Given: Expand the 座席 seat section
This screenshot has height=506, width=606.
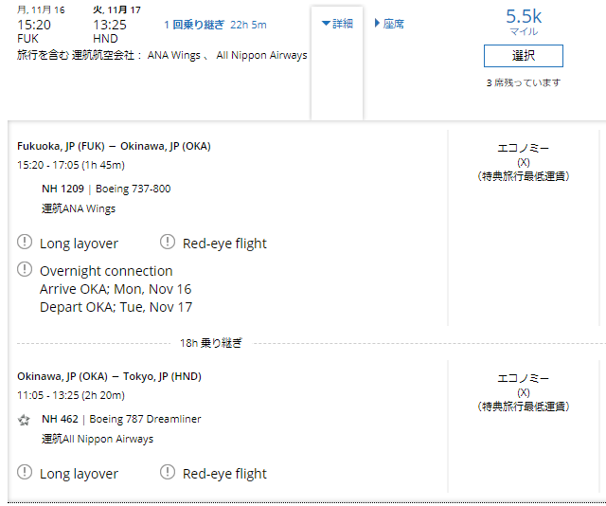Looking at the screenshot, I should coord(389,24).
